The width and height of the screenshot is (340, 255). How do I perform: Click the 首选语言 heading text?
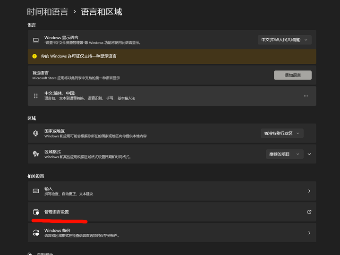(40, 73)
